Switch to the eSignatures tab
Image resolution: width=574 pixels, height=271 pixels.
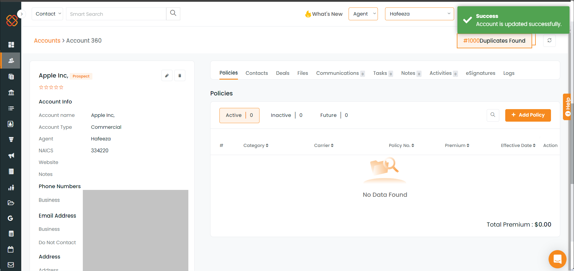[480, 73]
